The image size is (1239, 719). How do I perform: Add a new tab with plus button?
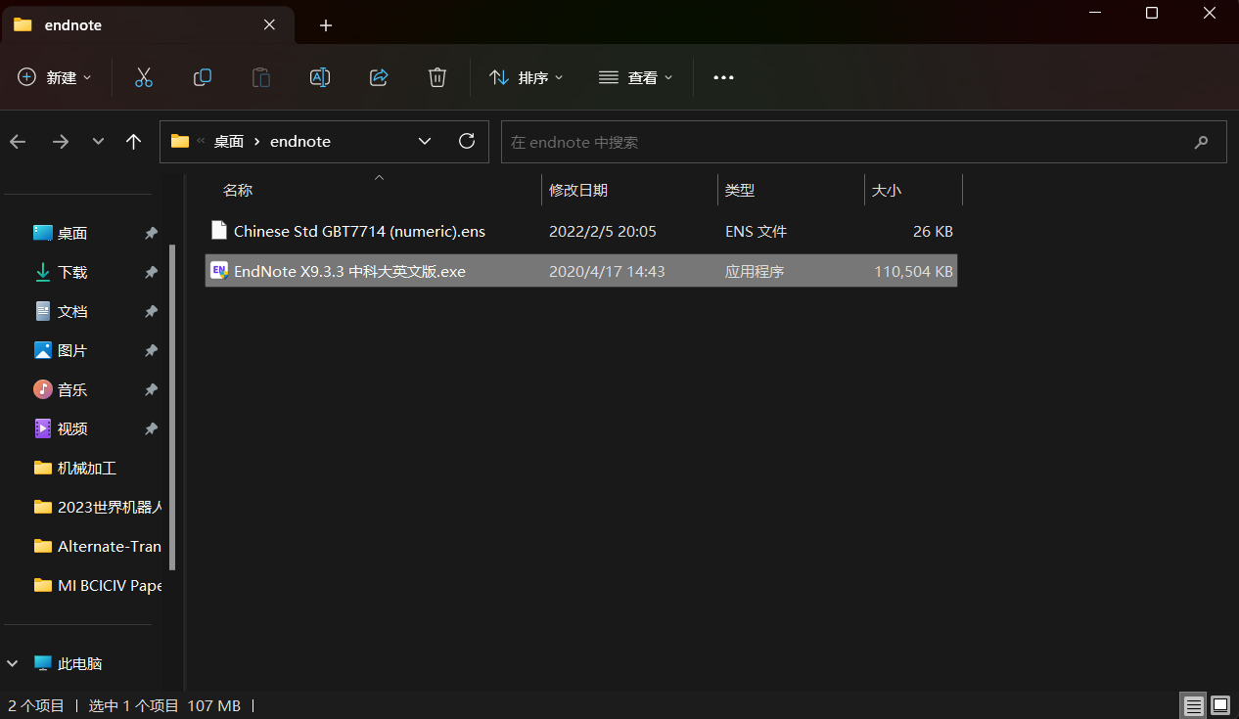tap(326, 25)
